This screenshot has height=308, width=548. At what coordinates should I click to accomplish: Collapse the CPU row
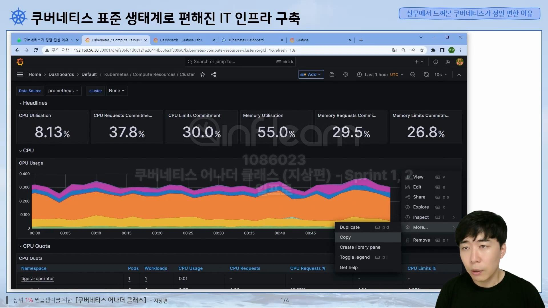tap(27, 151)
